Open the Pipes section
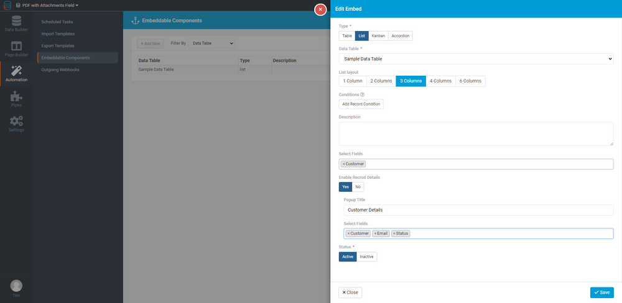This screenshot has height=303, width=622. point(16,99)
